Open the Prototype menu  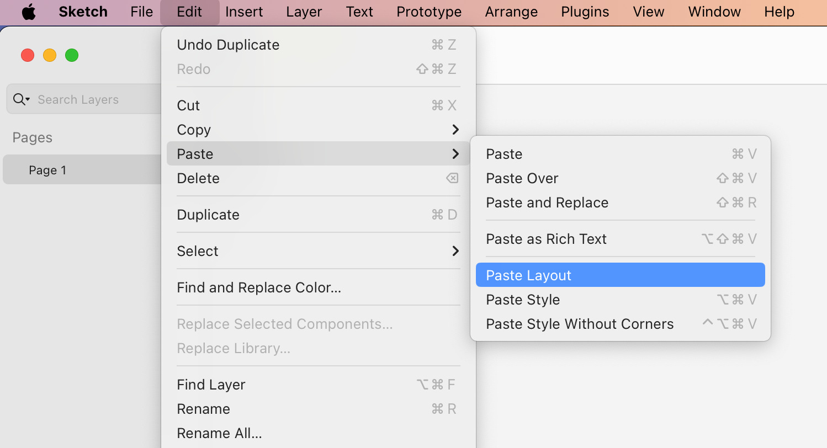[x=429, y=12]
